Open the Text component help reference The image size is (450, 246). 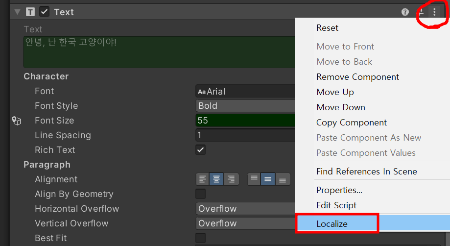click(x=405, y=12)
